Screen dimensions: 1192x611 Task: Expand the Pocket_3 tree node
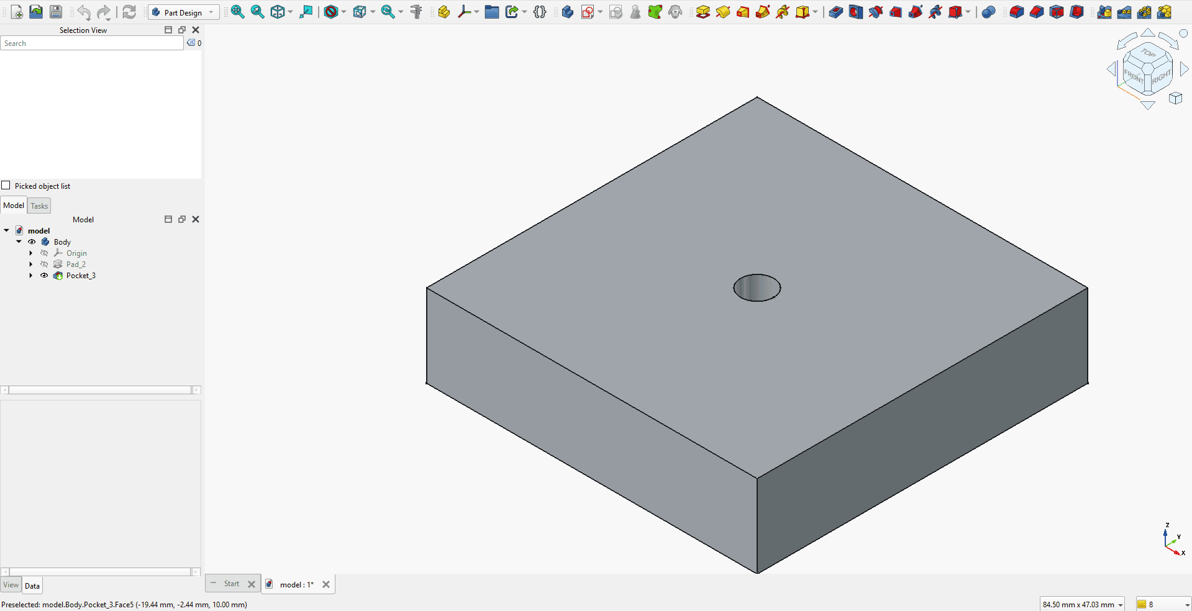[x=31, y=275]
